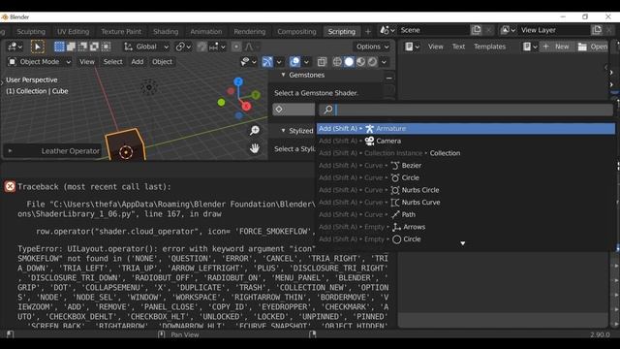
Task: Switch to Shading workspace tab
Action: point(166,32)
